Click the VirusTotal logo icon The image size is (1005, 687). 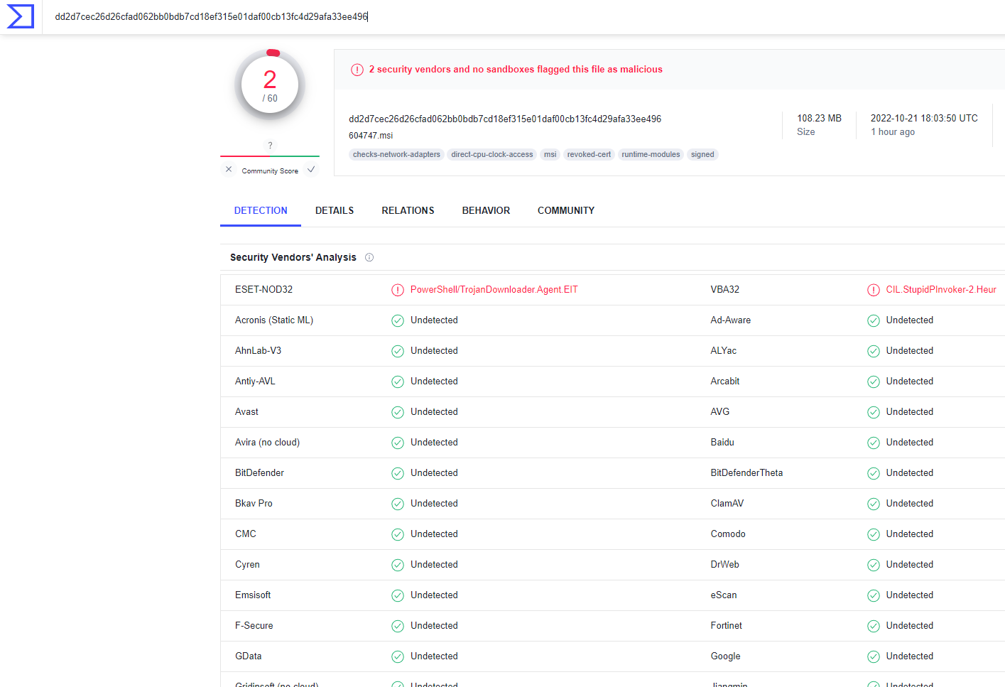(x=21, y=16)
